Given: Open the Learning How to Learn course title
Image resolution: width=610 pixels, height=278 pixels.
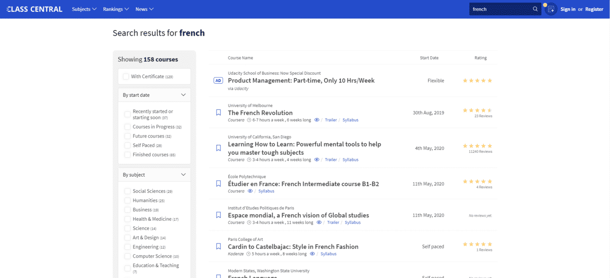Looking at the screenshot, I should coord(305,148).
